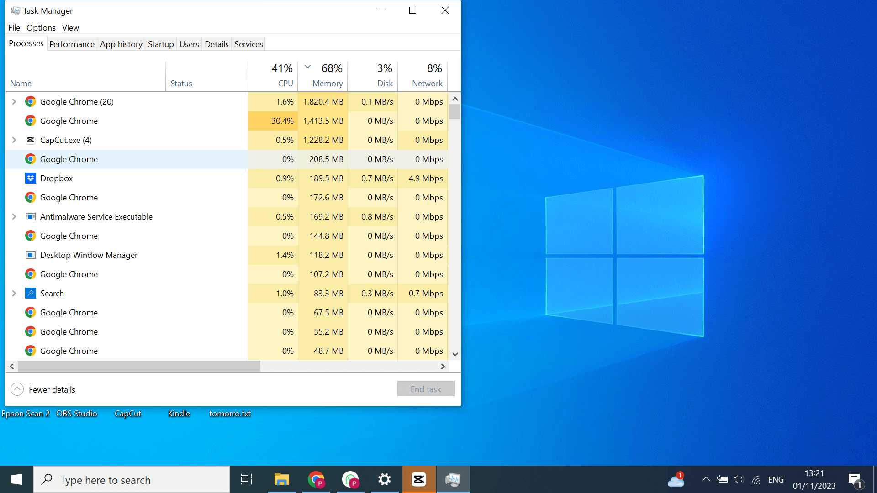Click the End task button
This screenshot has height=493, width=877.
pos(426,389)
